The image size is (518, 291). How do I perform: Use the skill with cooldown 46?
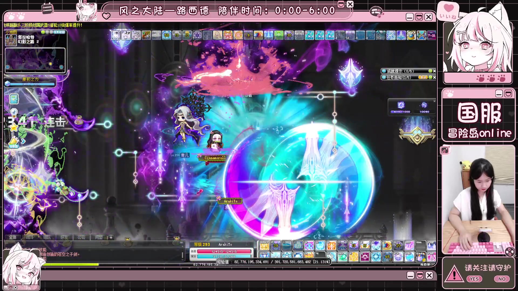(x=387, y=257)
